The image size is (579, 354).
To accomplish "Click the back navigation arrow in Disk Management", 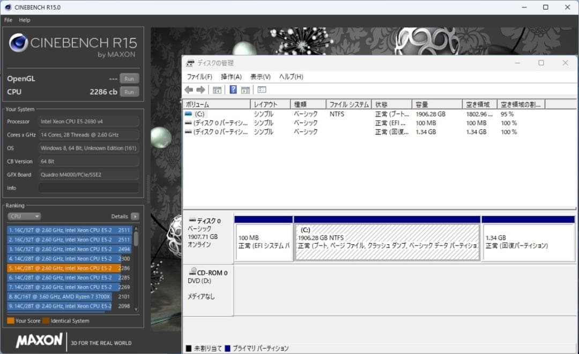I will pos(189,90).
